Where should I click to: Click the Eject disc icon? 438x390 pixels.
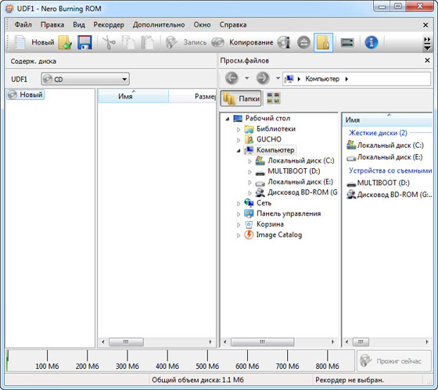303,42
